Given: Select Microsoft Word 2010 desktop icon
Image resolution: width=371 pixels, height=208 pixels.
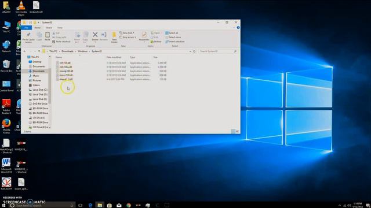Looking at the screenshot, I should [x=6, y=166].
